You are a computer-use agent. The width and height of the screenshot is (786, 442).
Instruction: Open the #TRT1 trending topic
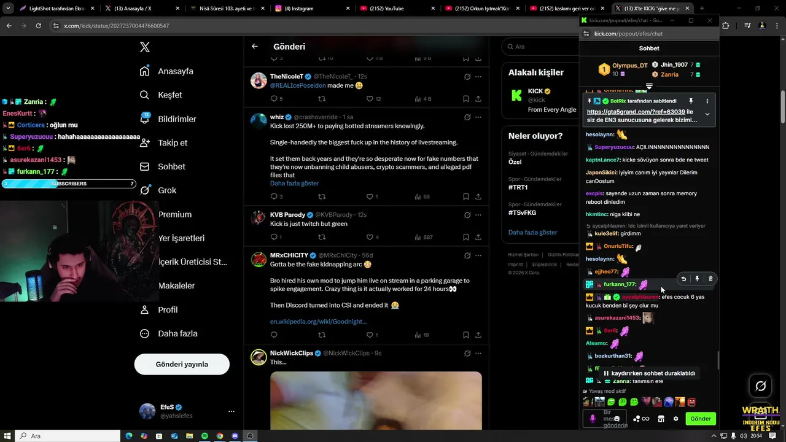(518, 187)
